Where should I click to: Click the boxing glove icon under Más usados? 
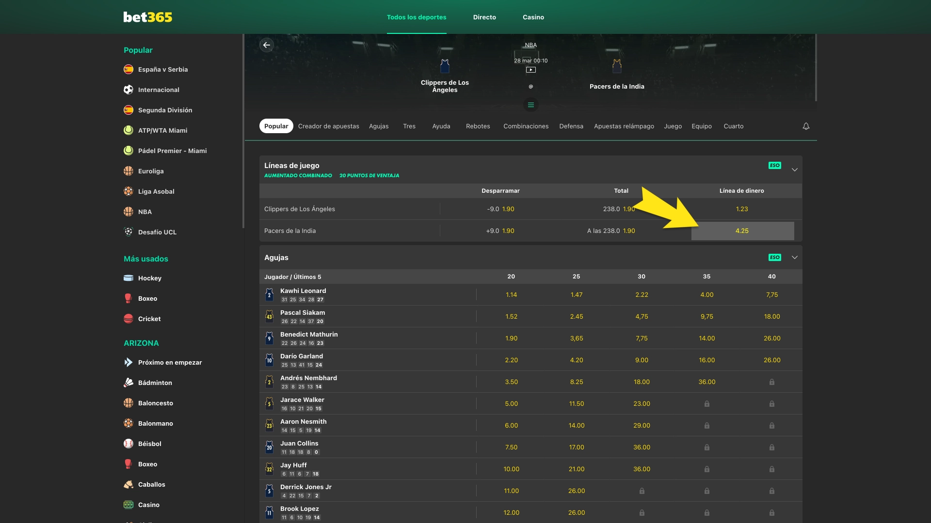pos(128,298)
